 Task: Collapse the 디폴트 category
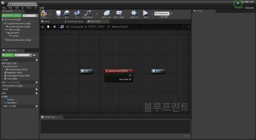(2, 97)
